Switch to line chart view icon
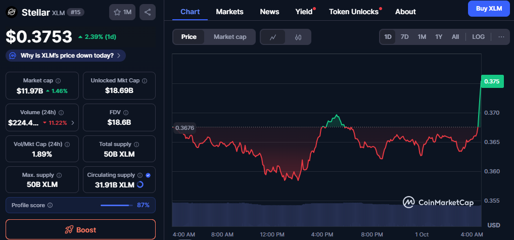This screenshot has height=240, width=514. click(273, 37)
